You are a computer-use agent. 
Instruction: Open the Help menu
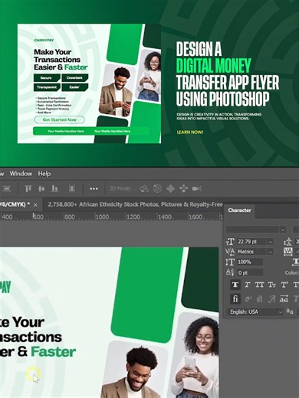44,174
